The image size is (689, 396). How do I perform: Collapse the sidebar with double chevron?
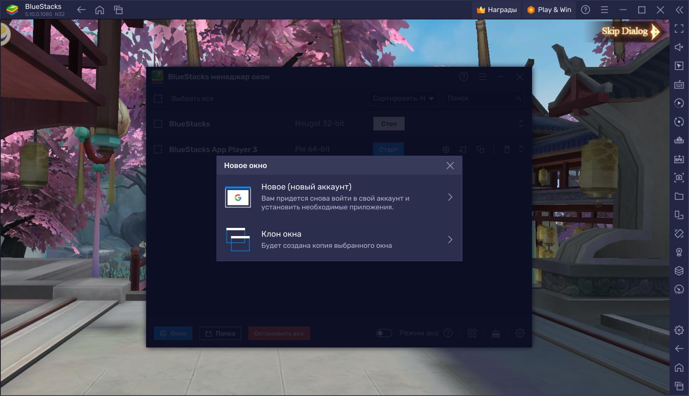pos(679,10)
